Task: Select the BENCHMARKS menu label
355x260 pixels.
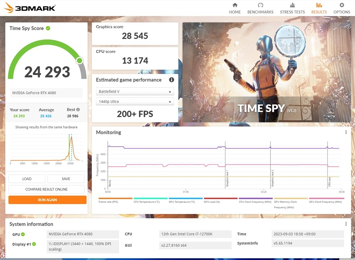Action: (260, 12)
